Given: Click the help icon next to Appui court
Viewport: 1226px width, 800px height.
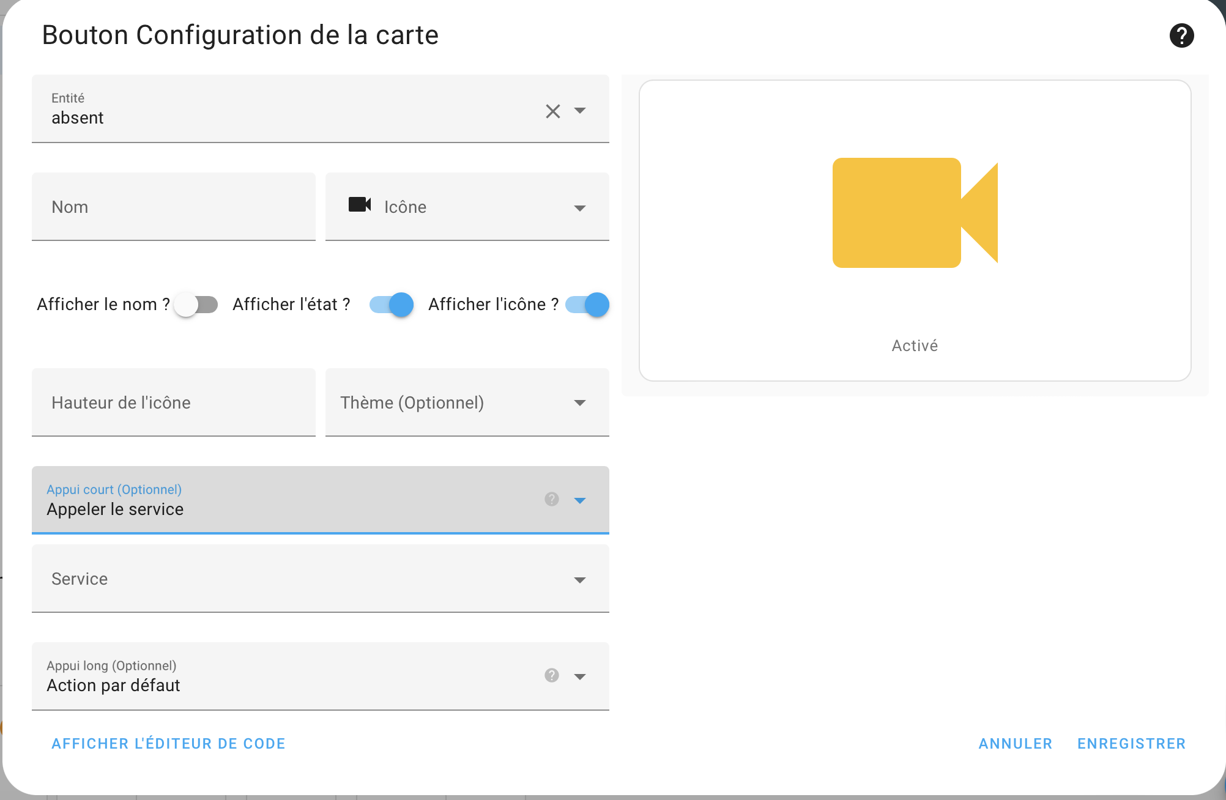Looking at the screenshot, I should (x=551, y=500).
